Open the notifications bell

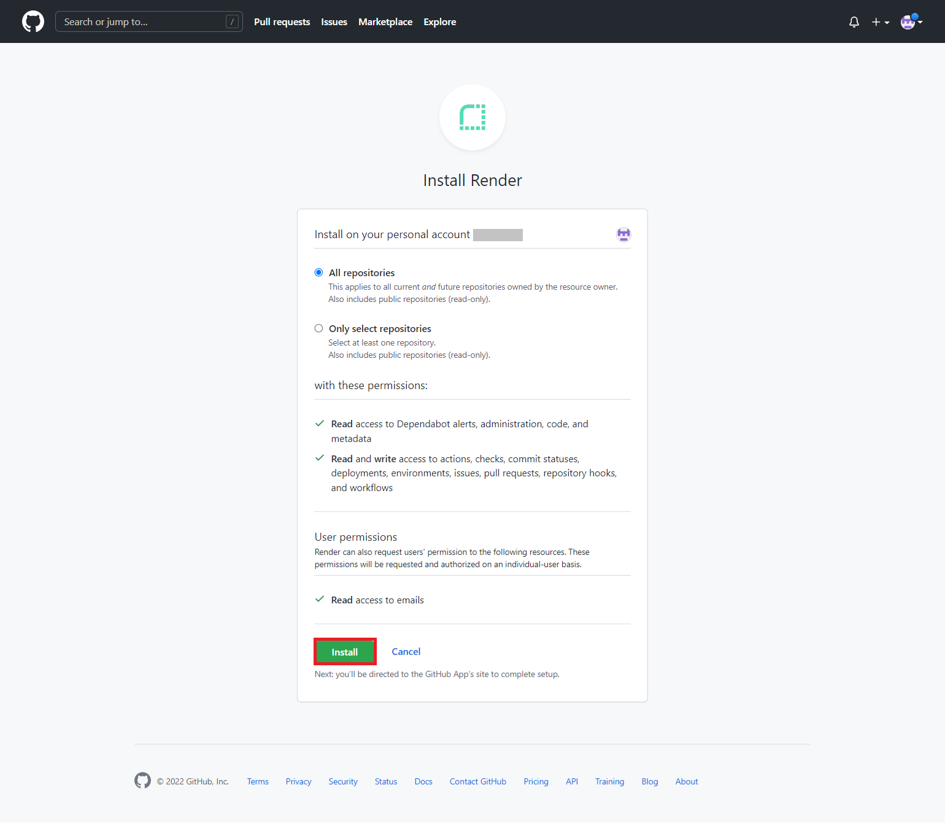coord(854,22)
